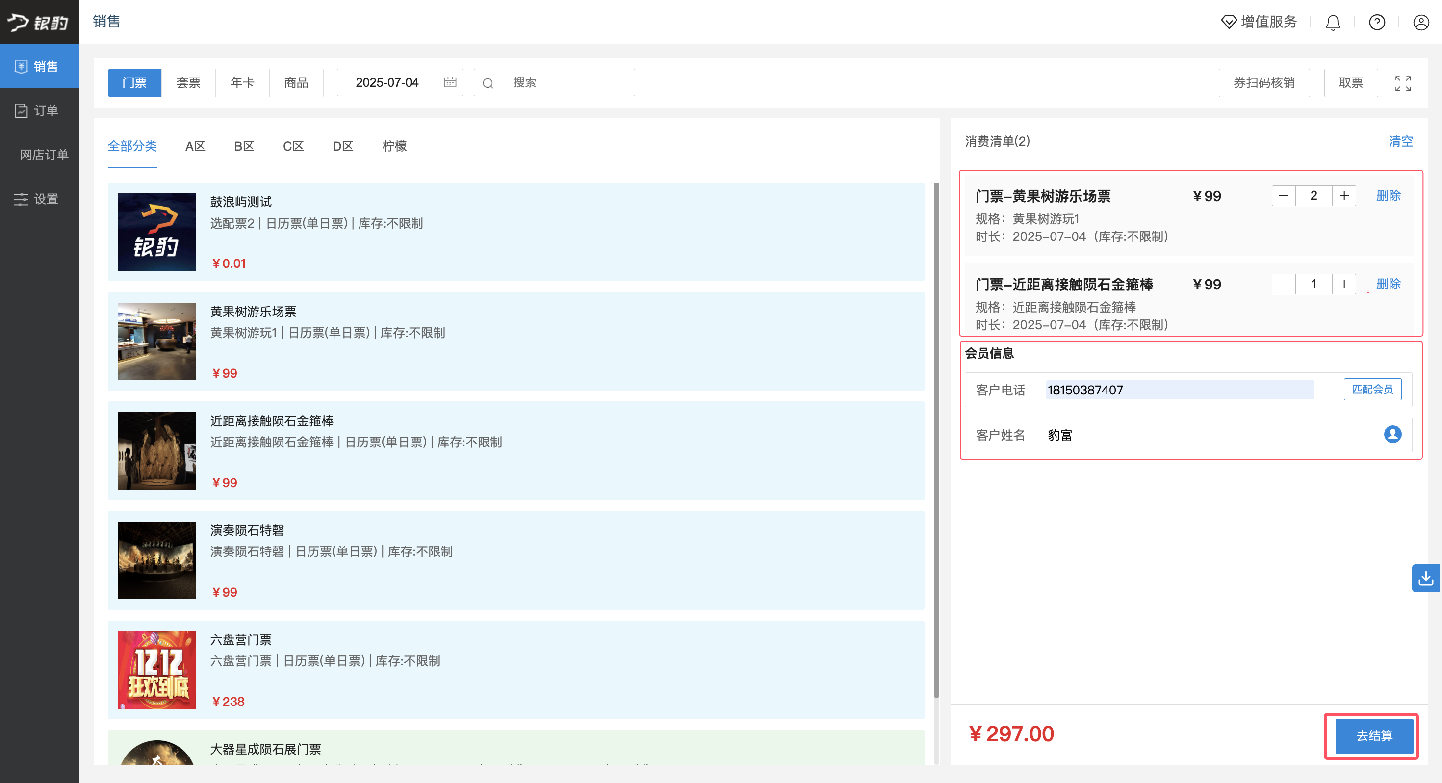
Task: Add 鼓浪屿测试 ticket by its title
Action: click(x=241, y=202)
